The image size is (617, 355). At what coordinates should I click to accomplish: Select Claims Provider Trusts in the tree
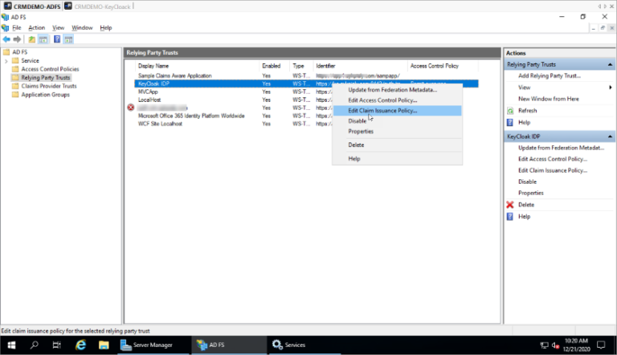(49, 86)
